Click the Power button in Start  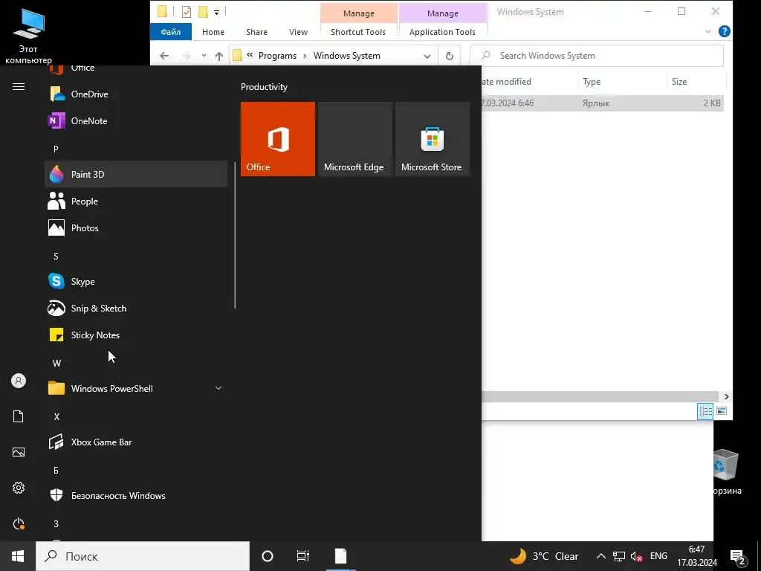click(x=19, y=523)
